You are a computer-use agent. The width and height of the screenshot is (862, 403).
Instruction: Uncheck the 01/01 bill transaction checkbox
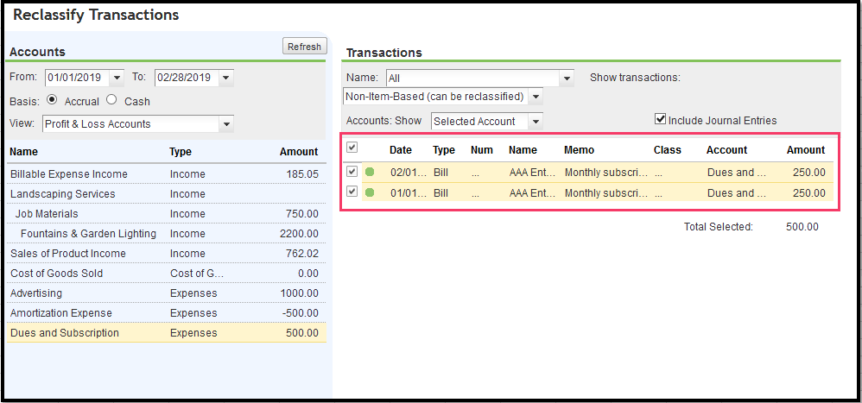point(352,192)
